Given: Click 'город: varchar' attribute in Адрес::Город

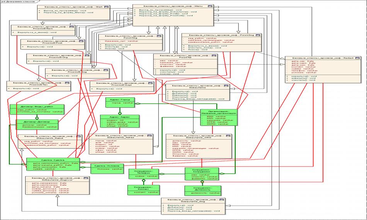Looking at the screenshot, I should point(122,103).
